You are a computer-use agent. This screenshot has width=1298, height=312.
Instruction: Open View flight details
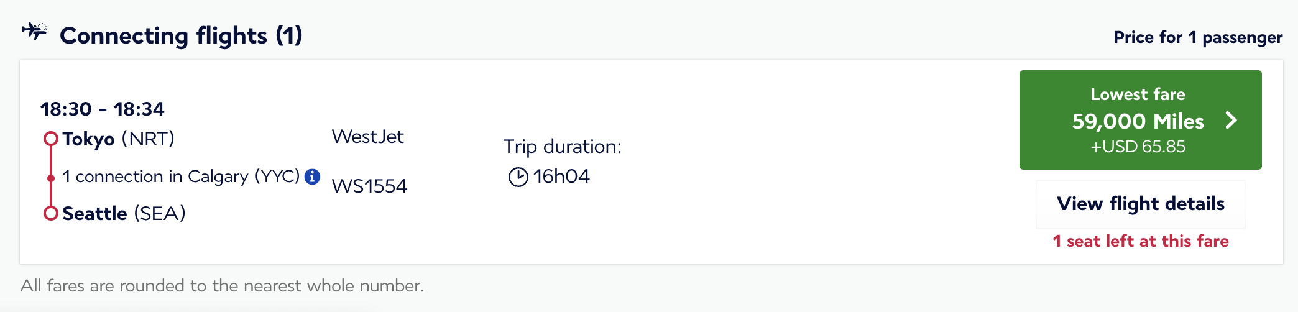tap(1140, 204)
